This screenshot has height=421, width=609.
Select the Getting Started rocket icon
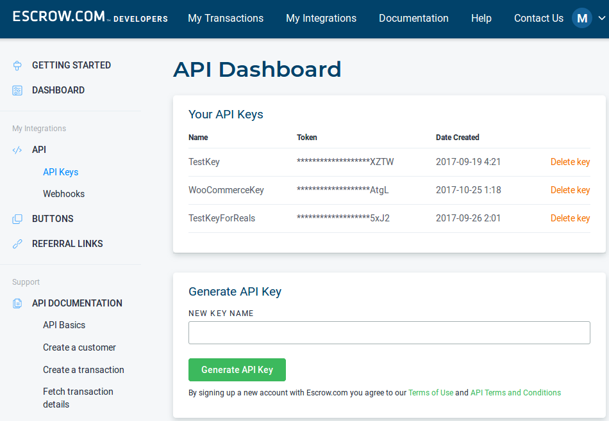[17, 65]
